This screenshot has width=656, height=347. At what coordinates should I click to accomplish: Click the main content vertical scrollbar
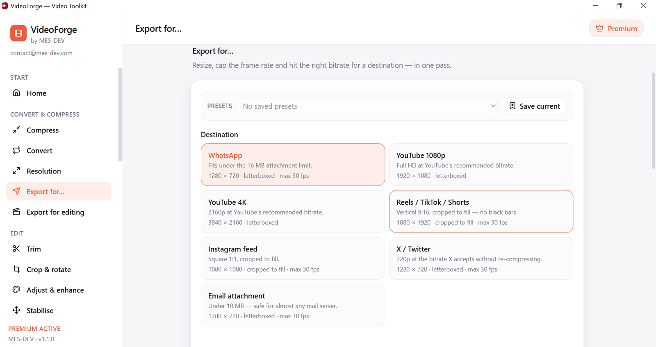click(x=653, y=121)
